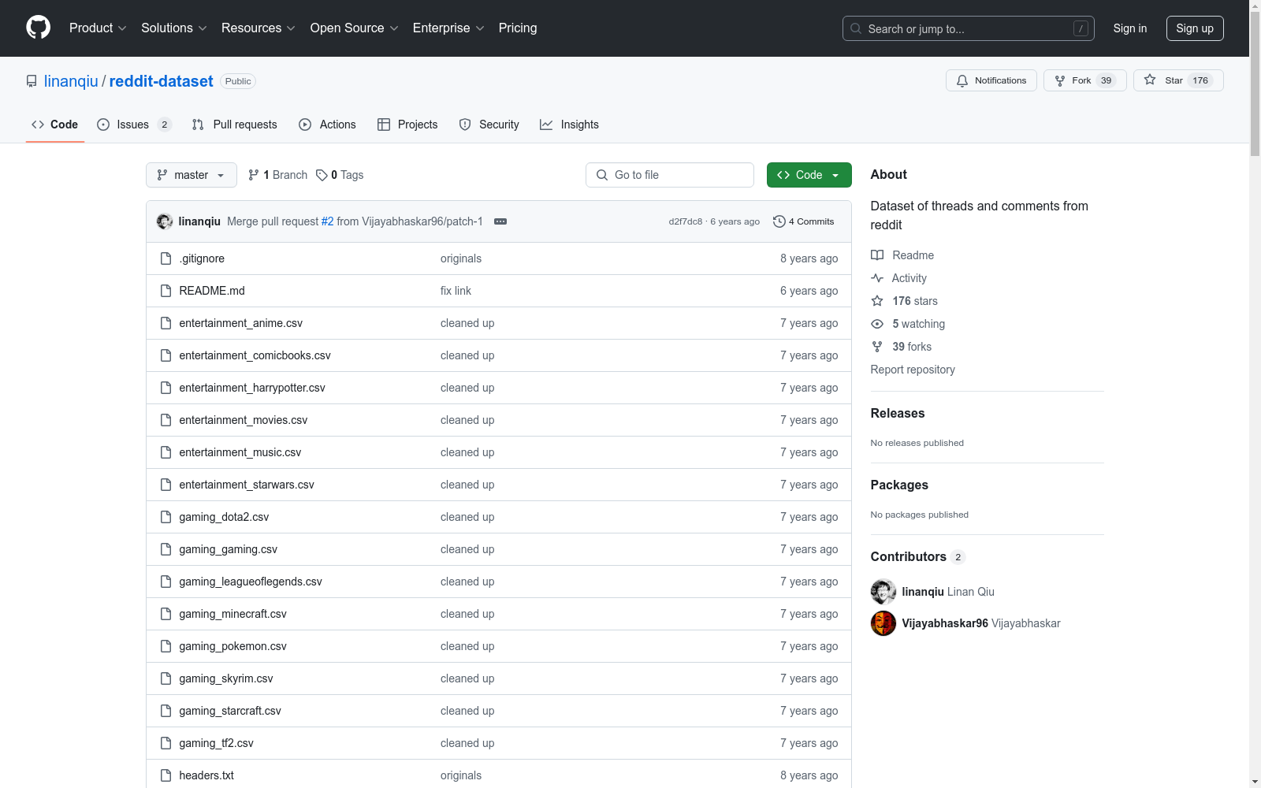
Task: Click the GitHub logo icon
Action: point(38,28)
